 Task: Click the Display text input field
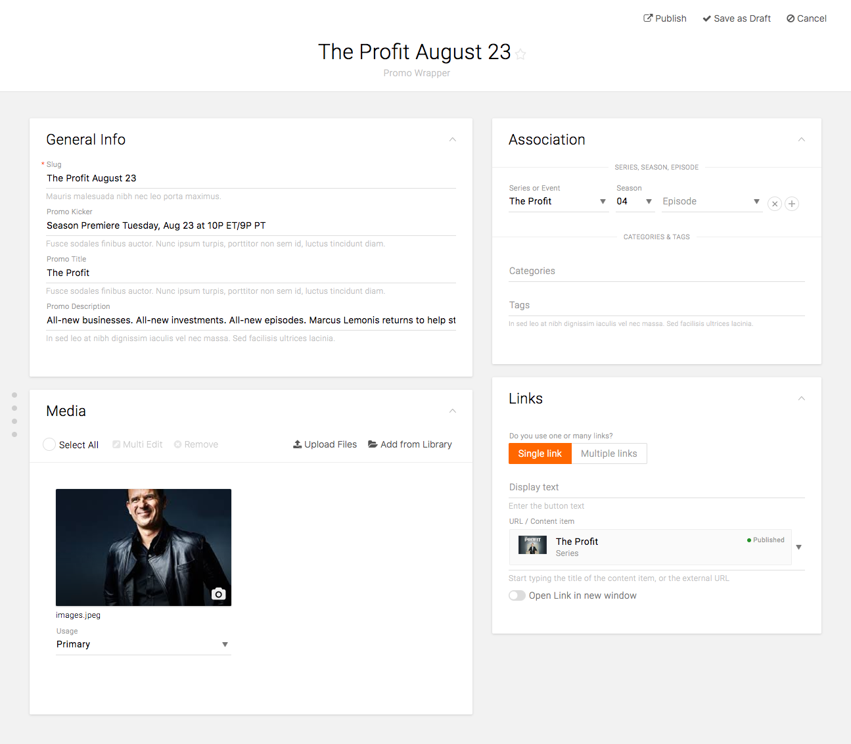pos(656,487)
